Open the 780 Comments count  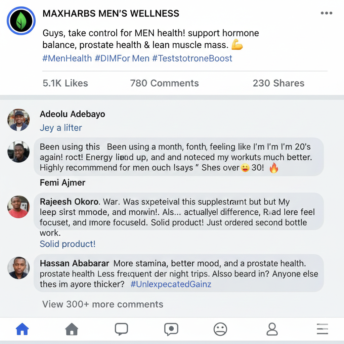[x=165, y=83]
